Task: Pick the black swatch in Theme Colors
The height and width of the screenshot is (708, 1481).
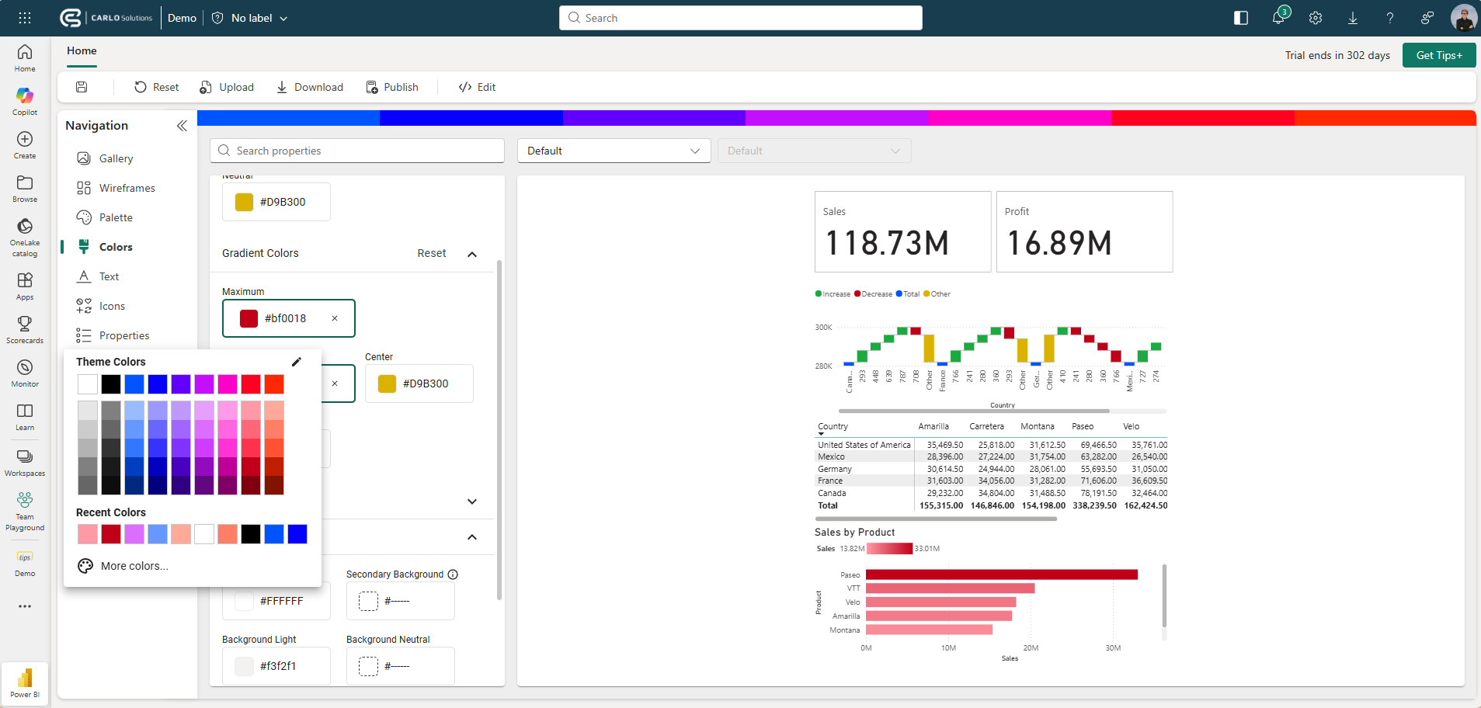Action: coord(111,384)
